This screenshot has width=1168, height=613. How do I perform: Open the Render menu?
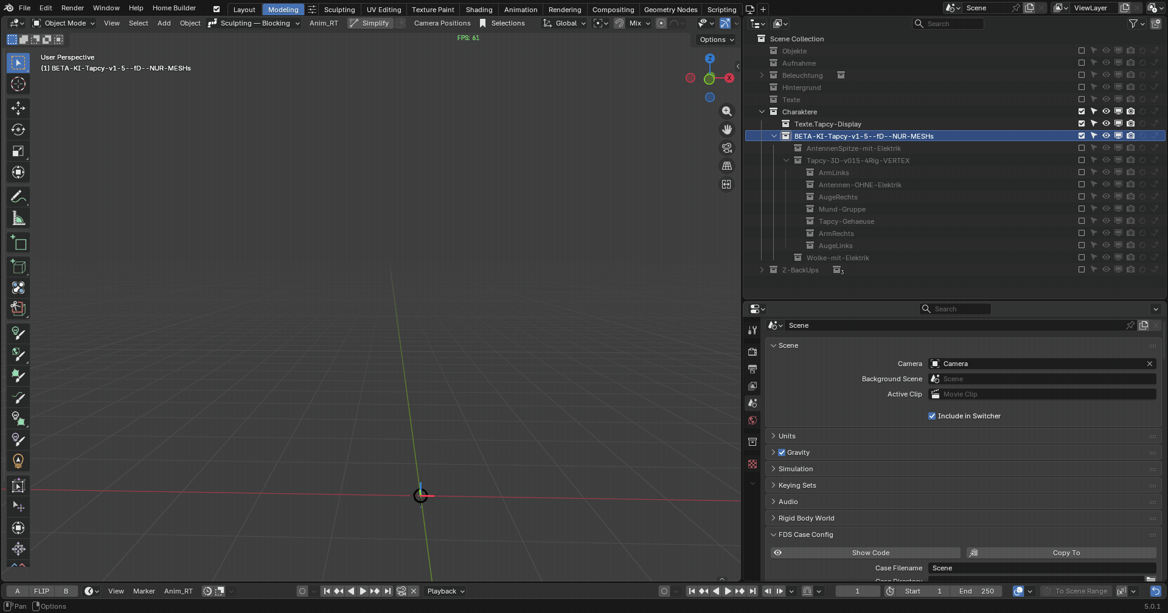point(72,8)
